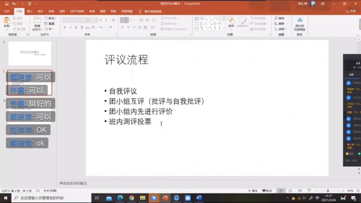Click the Find (查找) magnifier icon
Image resolution: width=361 pixels, height=203 pixels.
276,18
